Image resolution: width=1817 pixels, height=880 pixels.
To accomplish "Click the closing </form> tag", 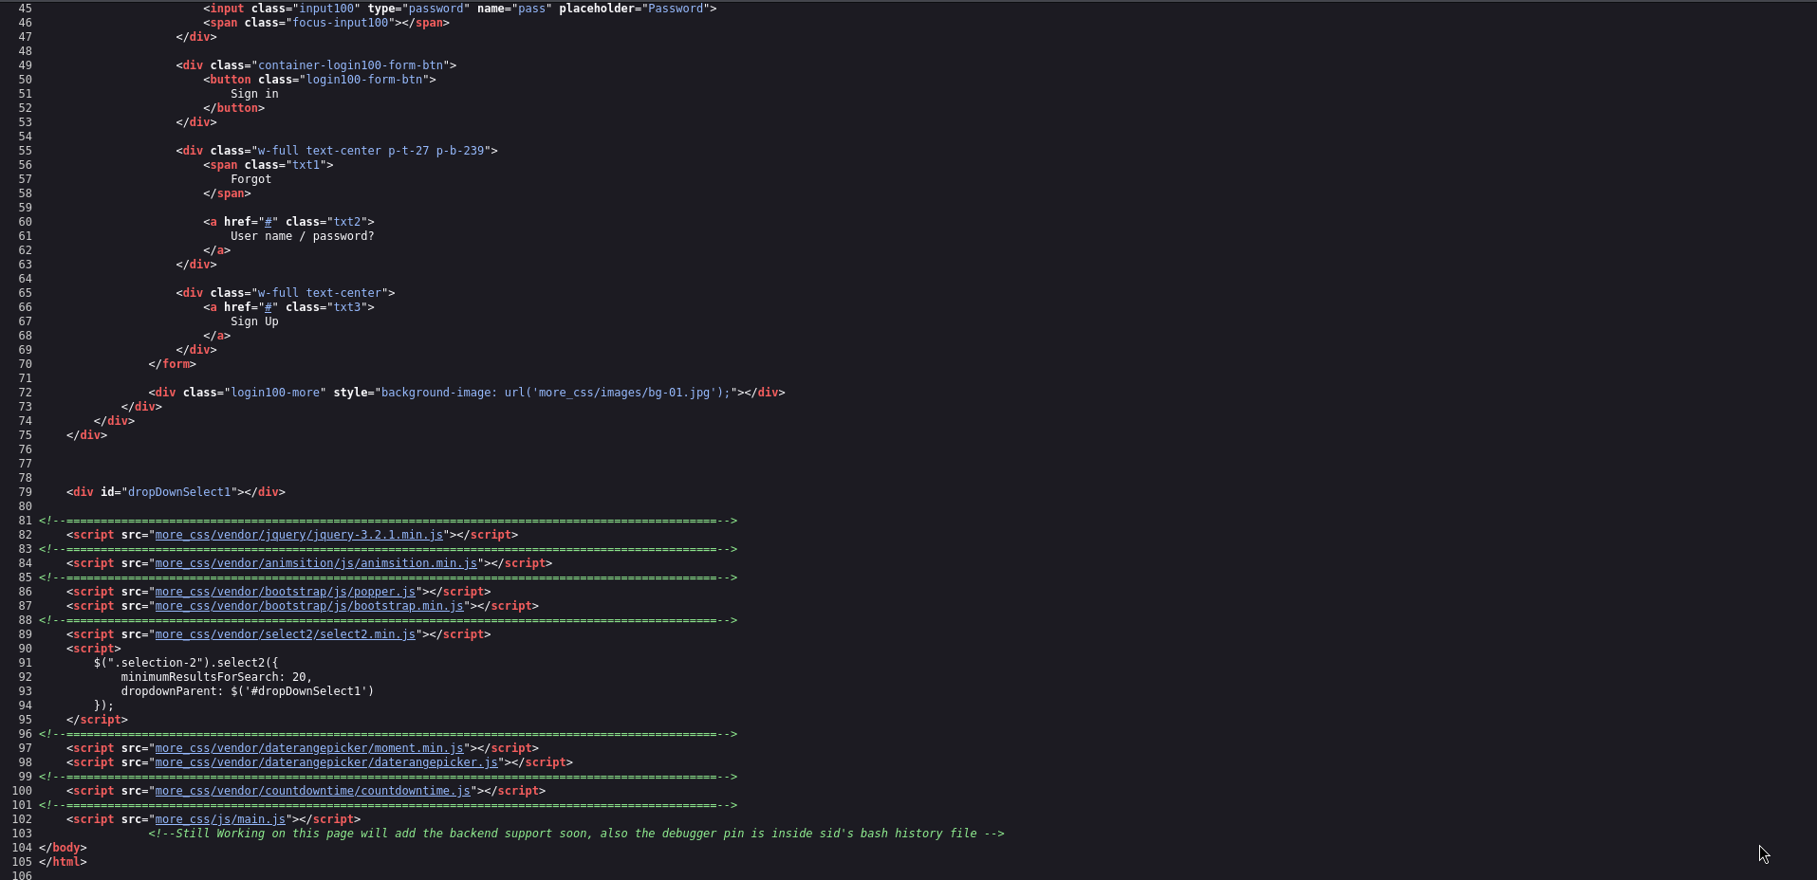I will tap(172, 364).
